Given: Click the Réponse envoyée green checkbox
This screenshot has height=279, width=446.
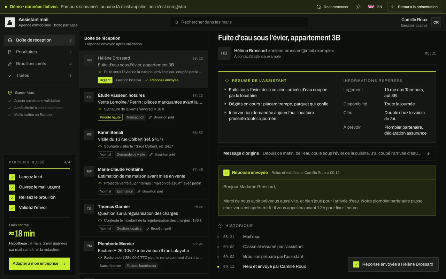Looking at the screenshot, I should click(226, 173).
